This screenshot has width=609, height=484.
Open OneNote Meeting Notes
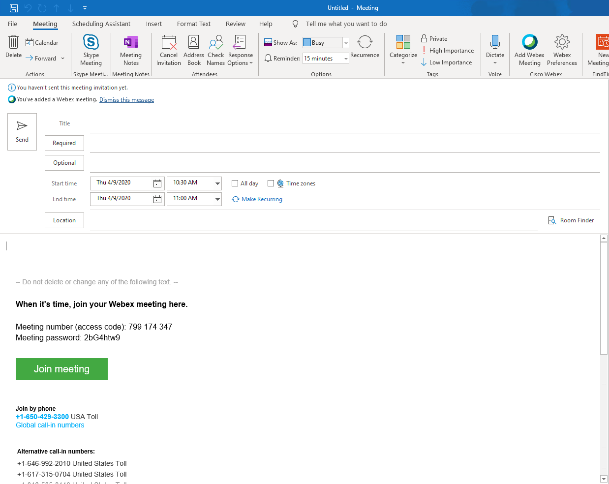point(131,50)
